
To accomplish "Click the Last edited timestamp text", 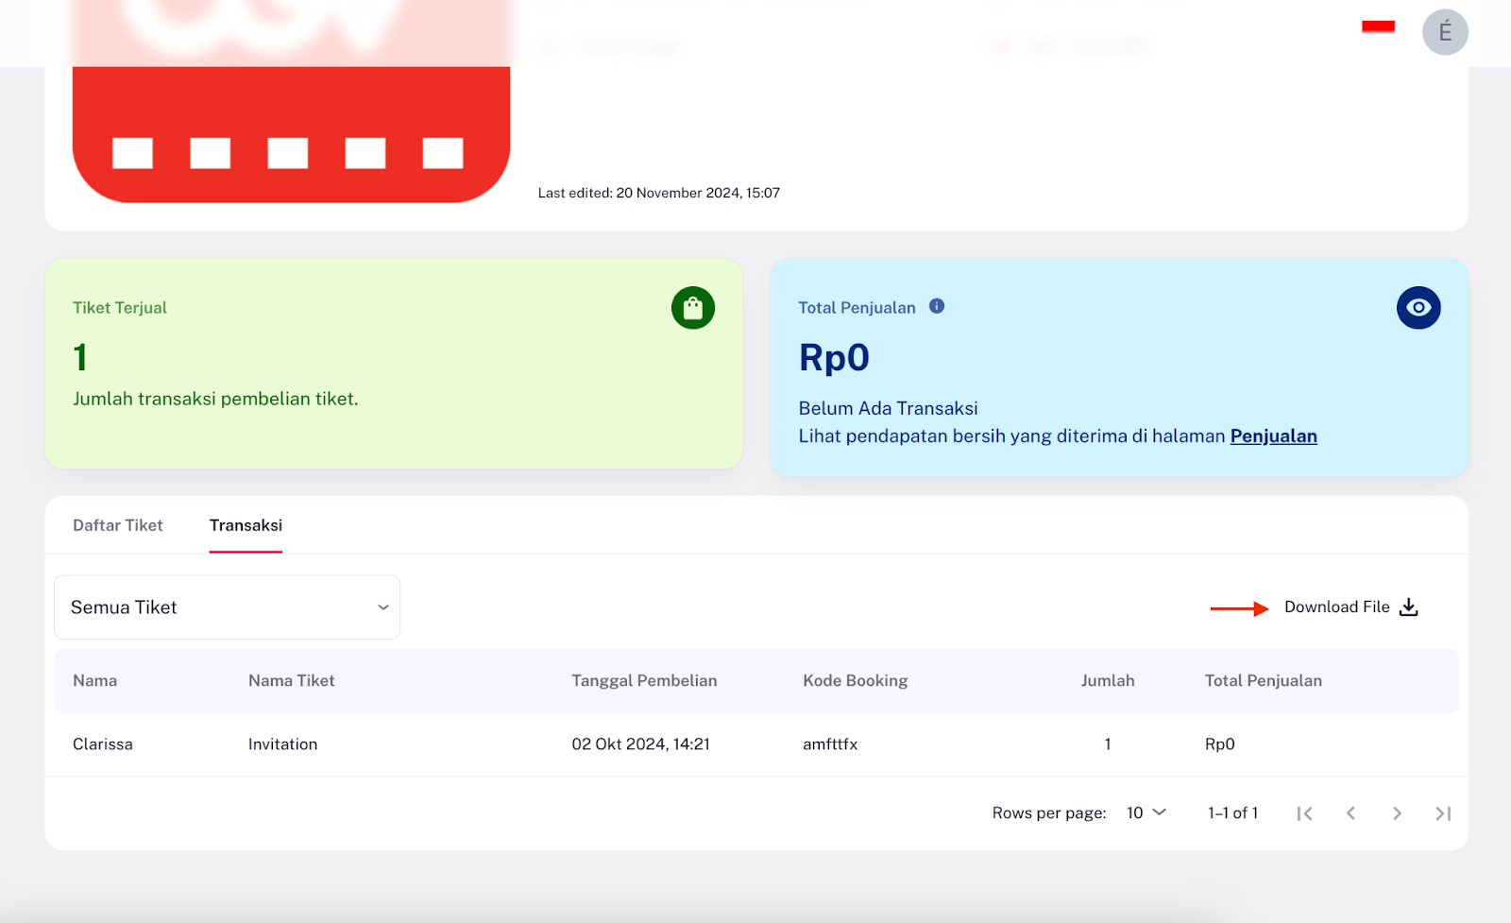I will (x=659, y=193).
